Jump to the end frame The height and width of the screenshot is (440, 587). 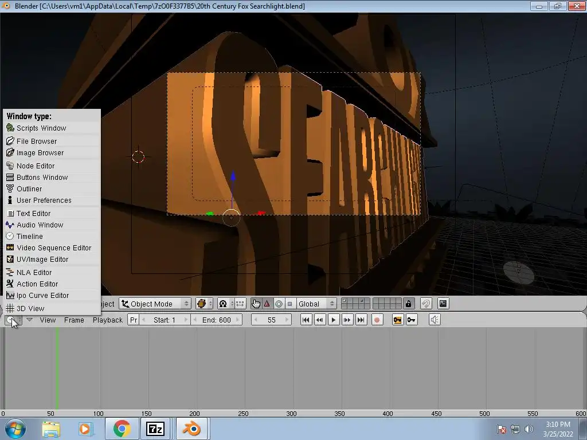coord(361,320)
